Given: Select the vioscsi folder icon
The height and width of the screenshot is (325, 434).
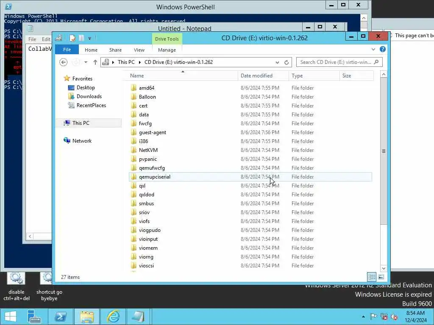Looking at the screenshot, I should pos(134,266).
